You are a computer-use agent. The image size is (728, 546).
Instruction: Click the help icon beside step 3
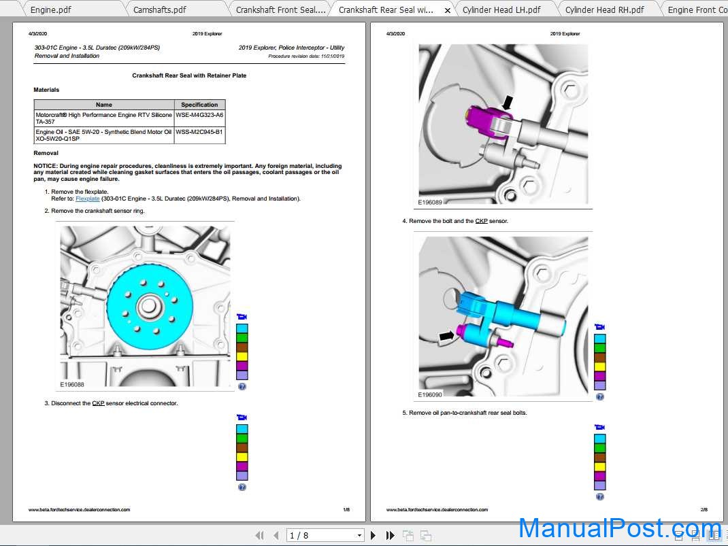(242, 487)
